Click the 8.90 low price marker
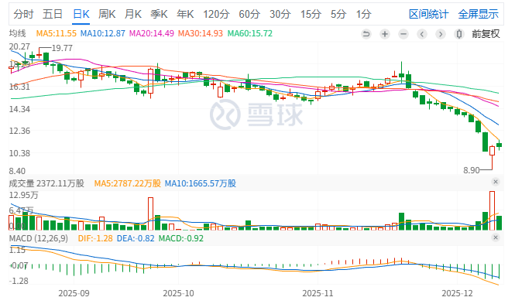 472,170
